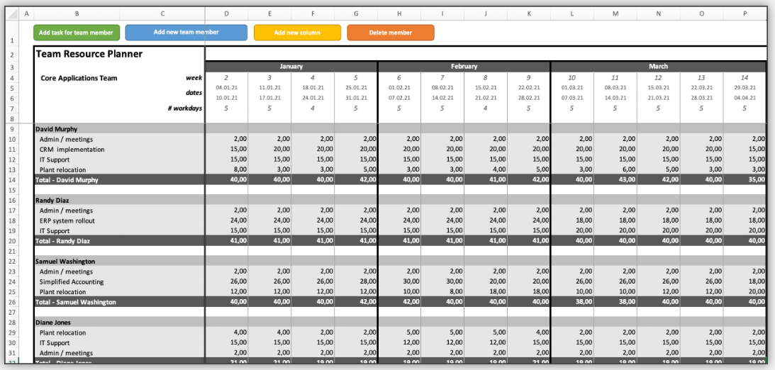Select Samuel Washington's week 10 total 38,00
The image size is (775, 370).
click(x=572, y=302)
